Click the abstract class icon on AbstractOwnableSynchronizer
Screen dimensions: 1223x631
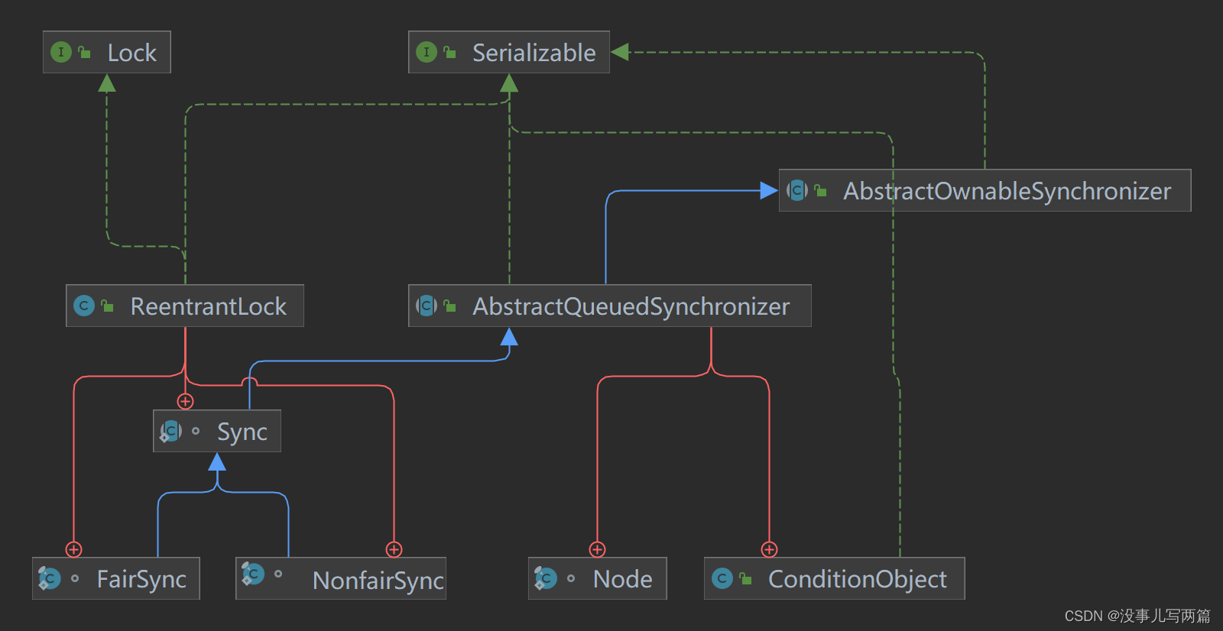click(x=797, y=190)
